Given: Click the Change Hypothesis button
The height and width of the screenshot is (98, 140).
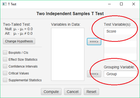Looking at the screenshot, I should (19, 41).
